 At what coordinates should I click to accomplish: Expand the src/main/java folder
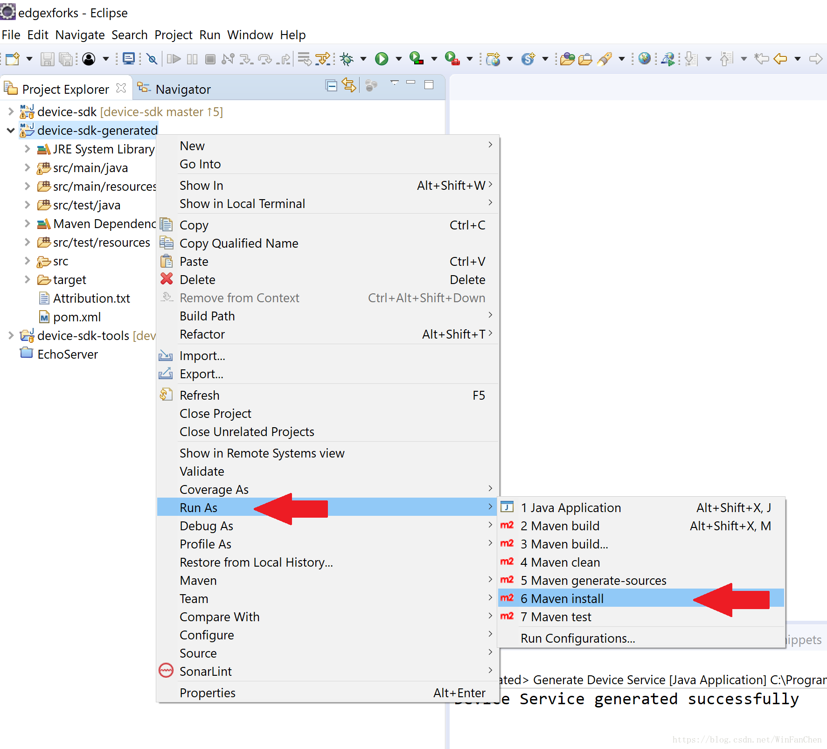point(27,167)
